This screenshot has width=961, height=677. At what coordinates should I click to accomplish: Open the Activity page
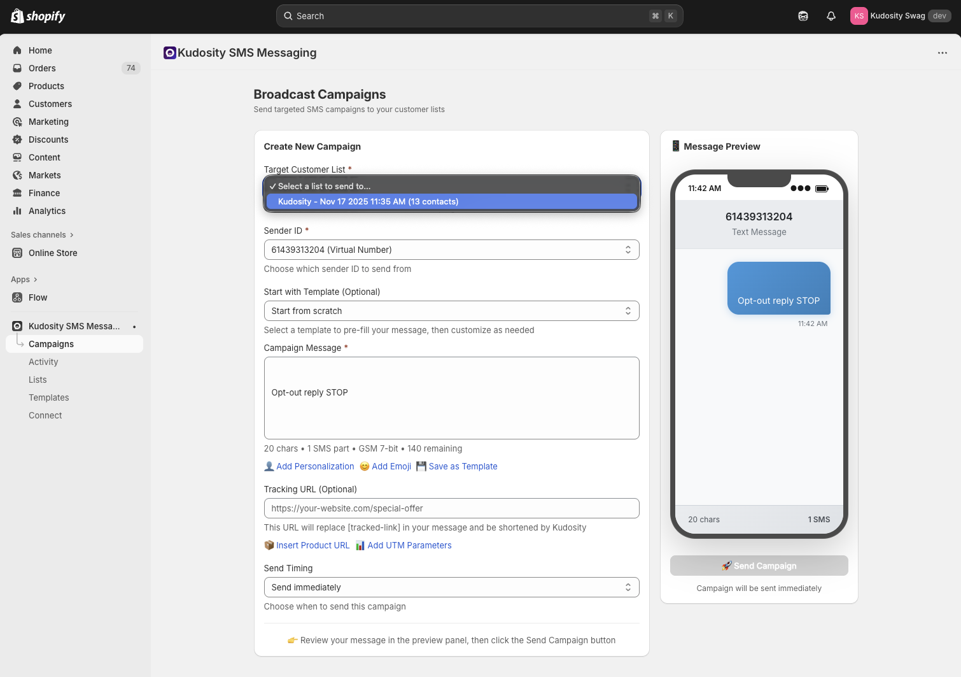(x=43, y=362)
